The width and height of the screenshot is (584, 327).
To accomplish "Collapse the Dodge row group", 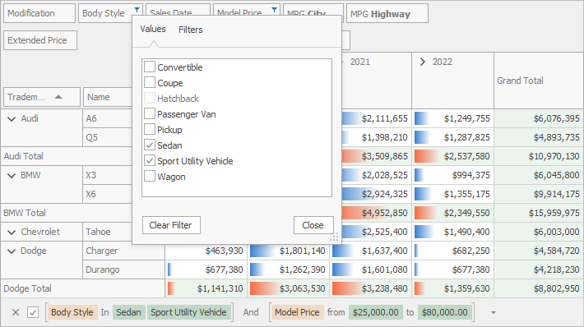I will 12,251.
